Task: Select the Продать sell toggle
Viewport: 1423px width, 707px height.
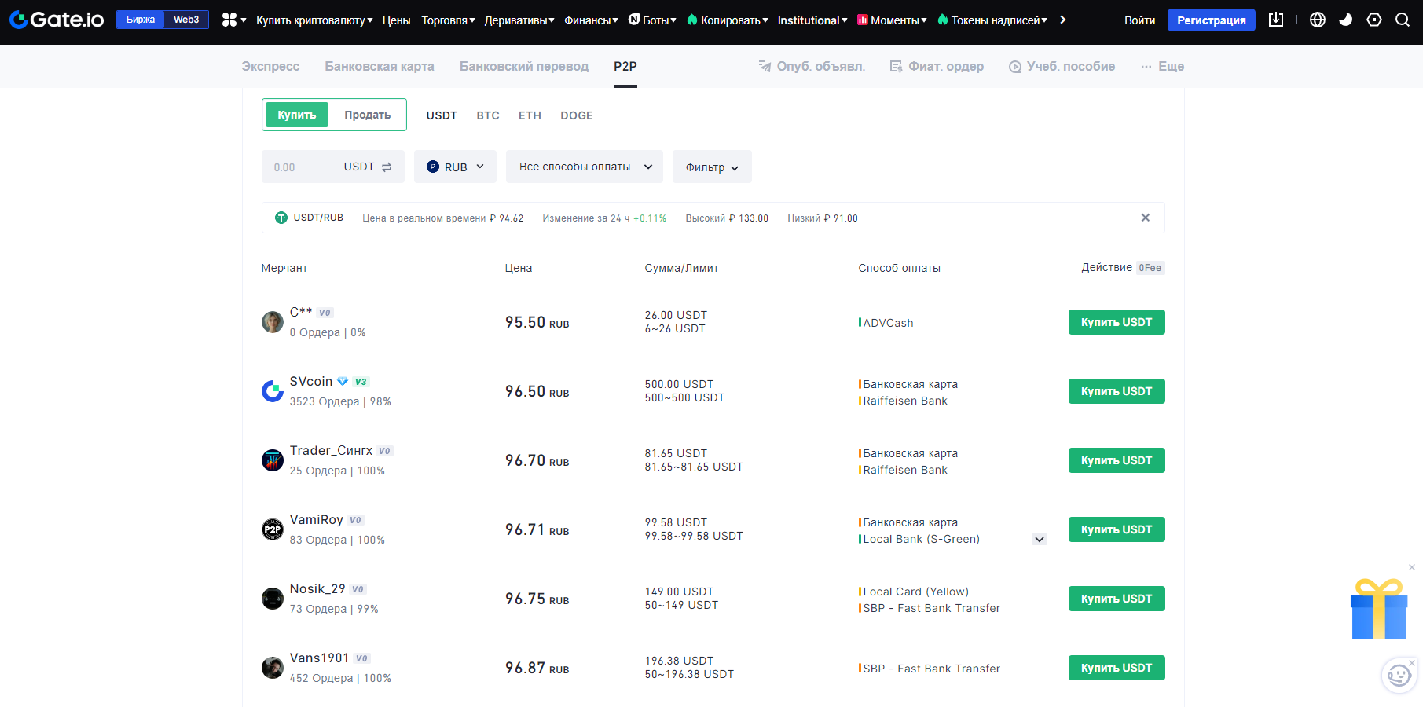Action: 367,115
